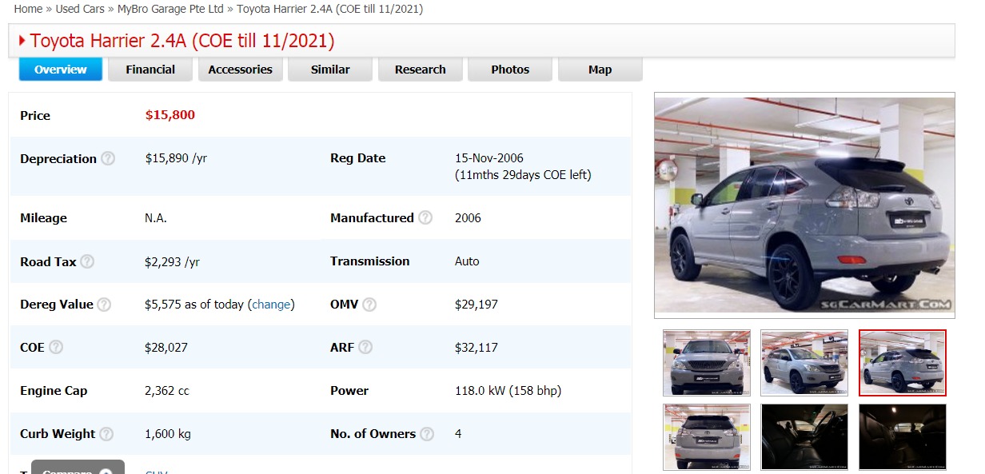Switch to the Financial tab
This screenshot has height=474, width=985.
click(x=150, y=70)
